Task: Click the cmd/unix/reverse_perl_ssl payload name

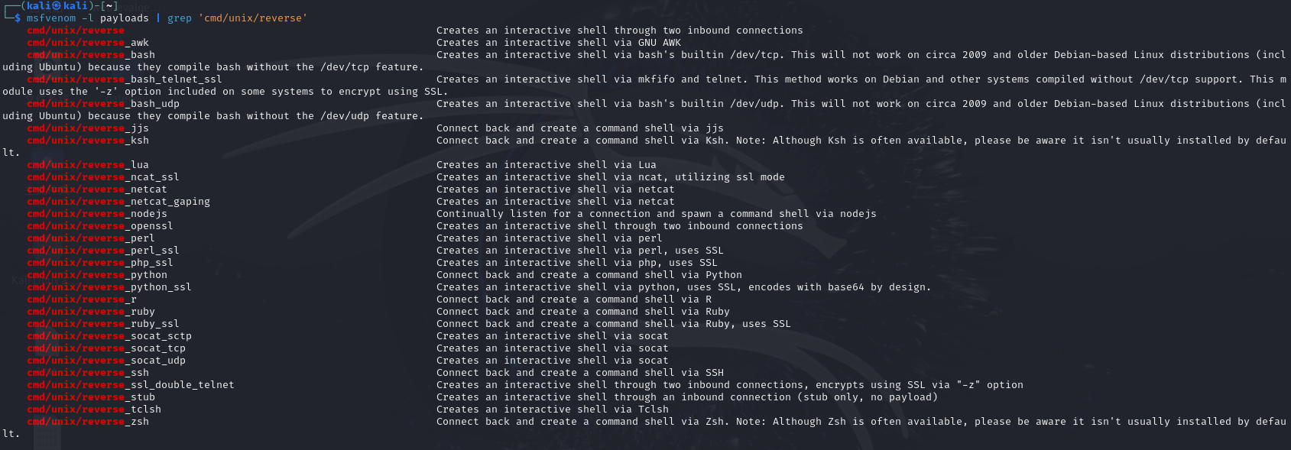Action: [x=103, y=251]
